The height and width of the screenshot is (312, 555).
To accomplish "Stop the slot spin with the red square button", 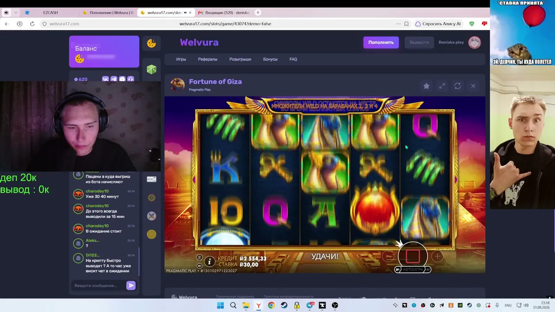I will [413, 257].
